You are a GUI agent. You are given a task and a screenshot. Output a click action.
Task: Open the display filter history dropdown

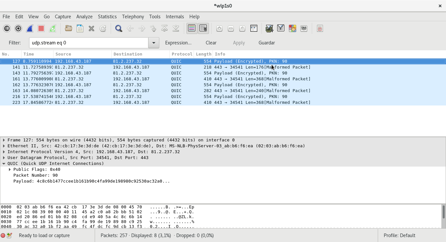coord(154,43)
